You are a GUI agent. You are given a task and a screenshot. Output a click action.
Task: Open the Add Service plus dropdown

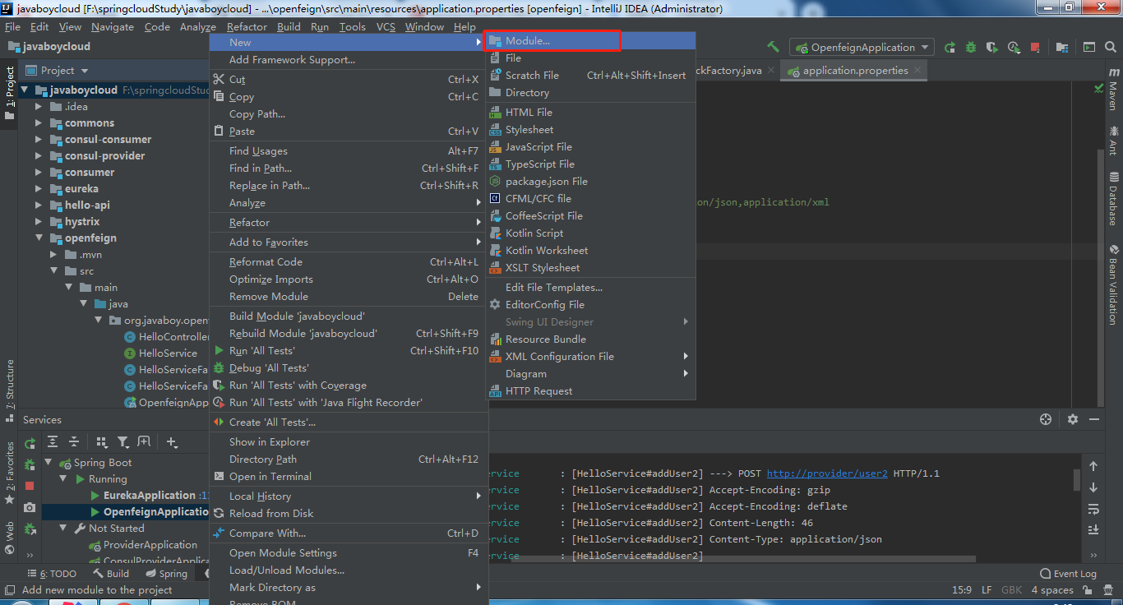point(172,442)
